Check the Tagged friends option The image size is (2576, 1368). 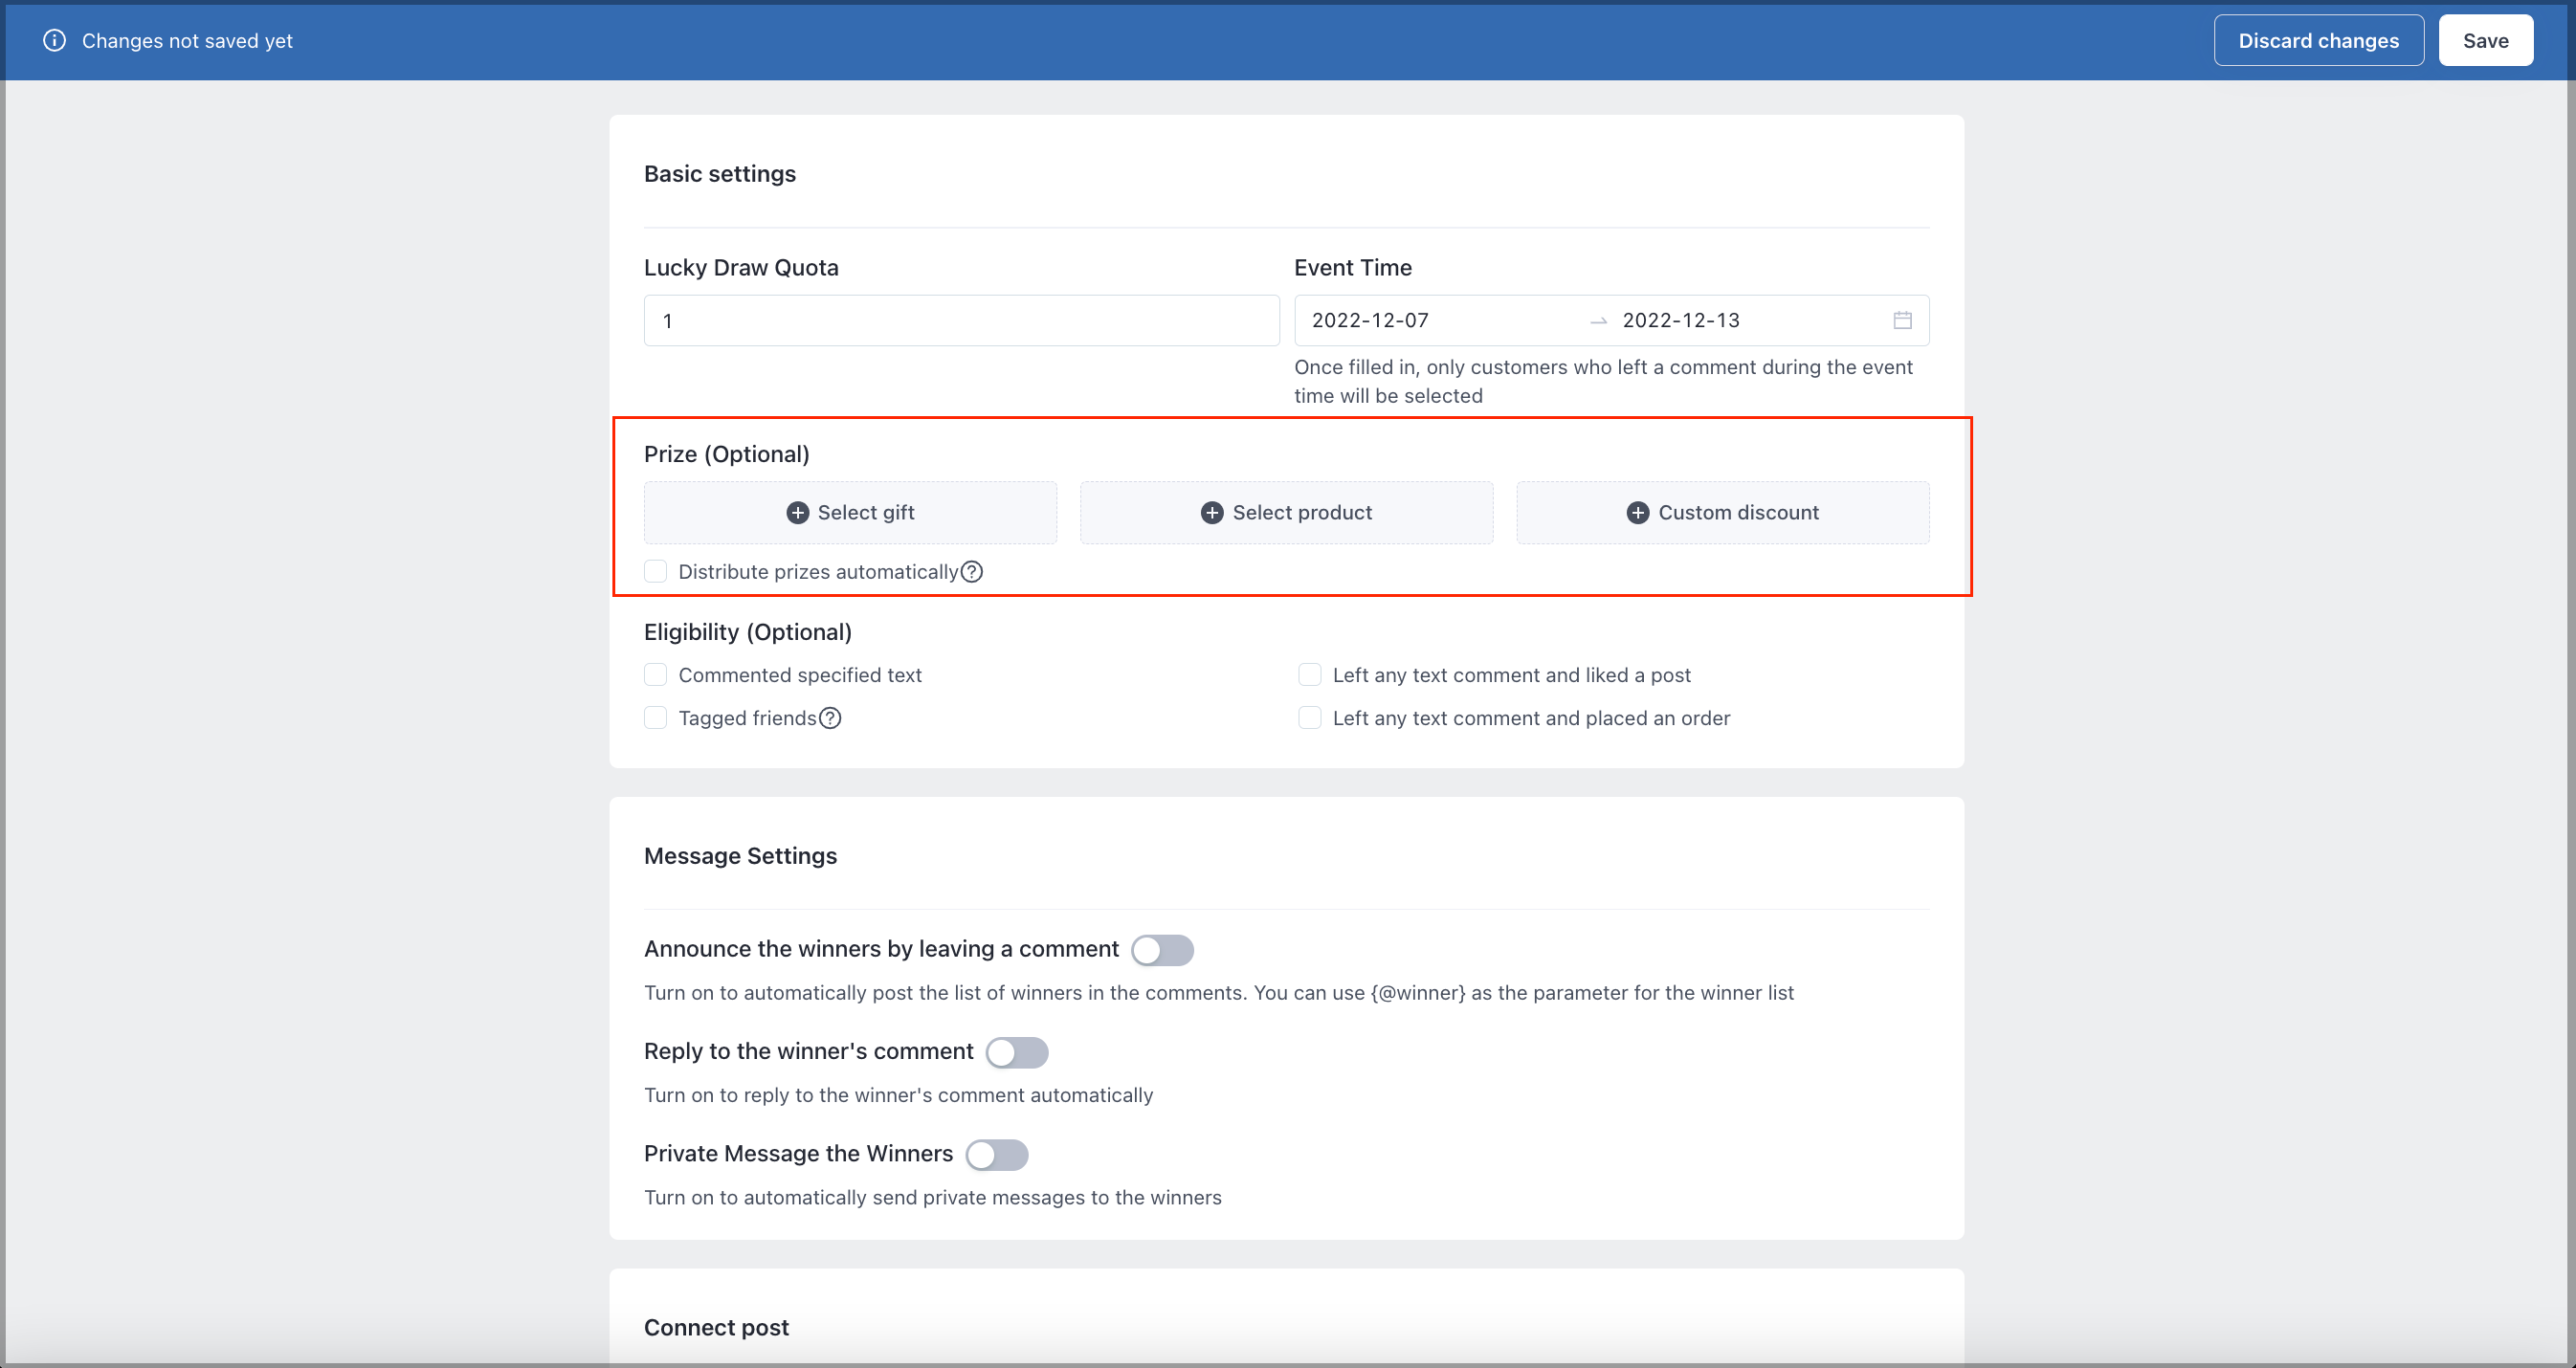click(655, 718)
